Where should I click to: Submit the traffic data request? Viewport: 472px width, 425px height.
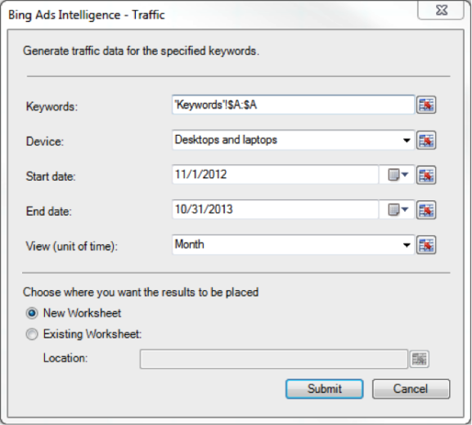[325, 389]
